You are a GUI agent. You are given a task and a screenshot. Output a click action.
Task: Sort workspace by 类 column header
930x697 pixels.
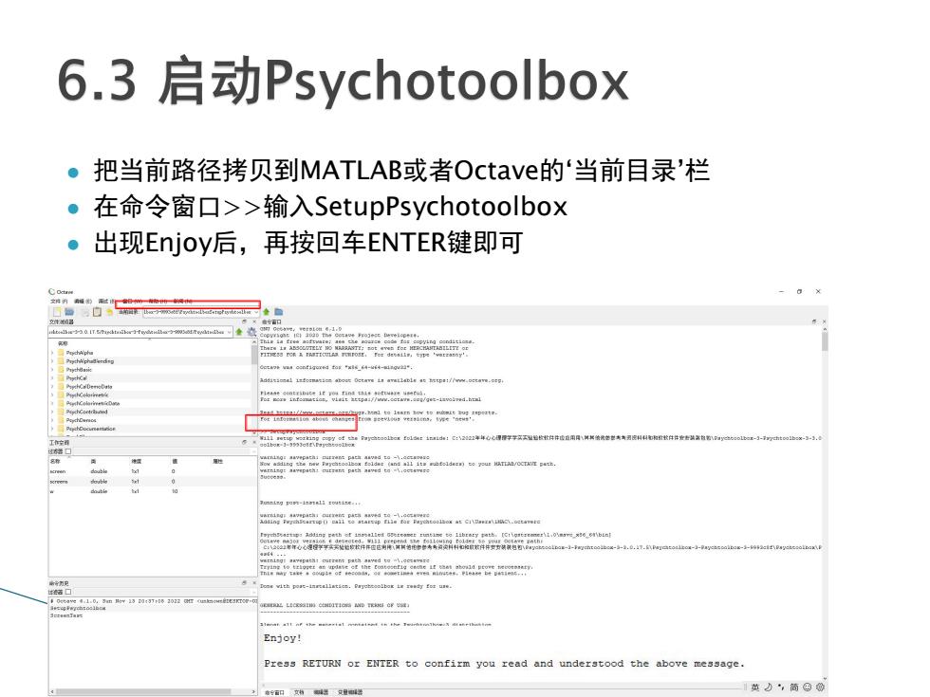[94, 461]
